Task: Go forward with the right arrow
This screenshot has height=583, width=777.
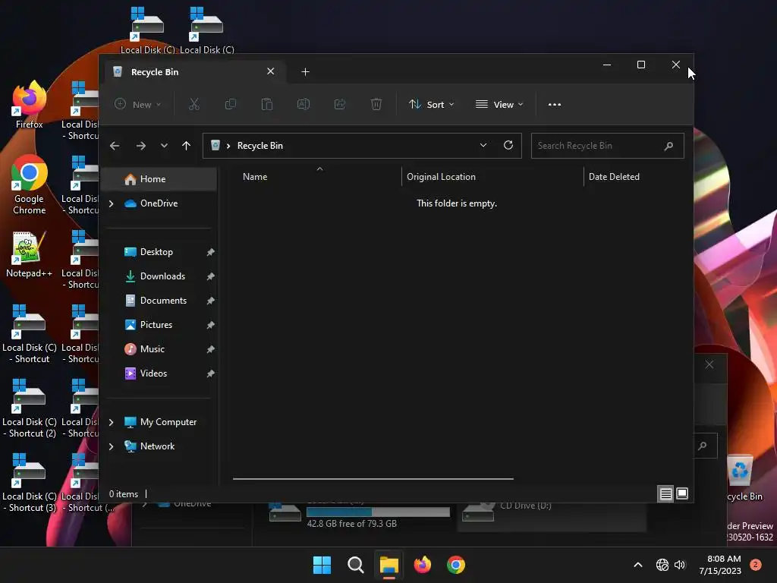Action: (x=140, y=146)
